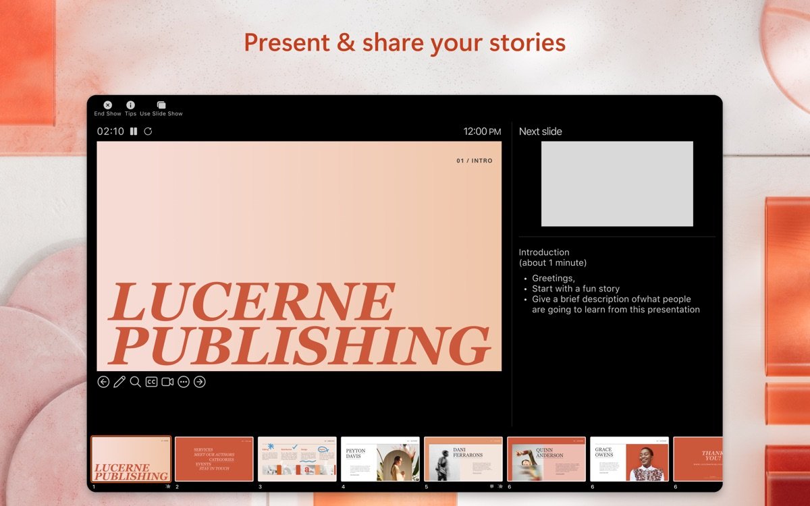This screenshot has width=810, height=506.
Task: Click the Next slide preview panel
Action: pyautogui.click(x=618, y=184)
